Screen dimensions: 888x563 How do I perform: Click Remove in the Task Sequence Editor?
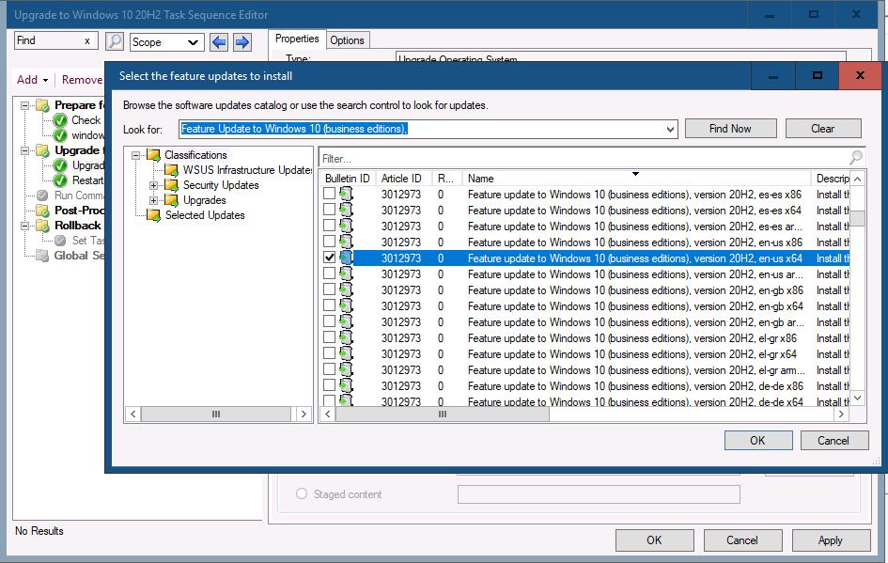pos(82,80)
